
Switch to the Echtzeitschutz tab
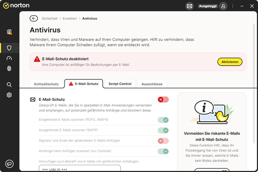[x=46, y=84]
